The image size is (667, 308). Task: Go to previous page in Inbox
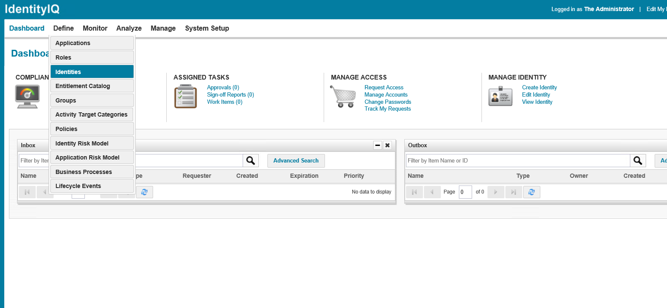45,192
